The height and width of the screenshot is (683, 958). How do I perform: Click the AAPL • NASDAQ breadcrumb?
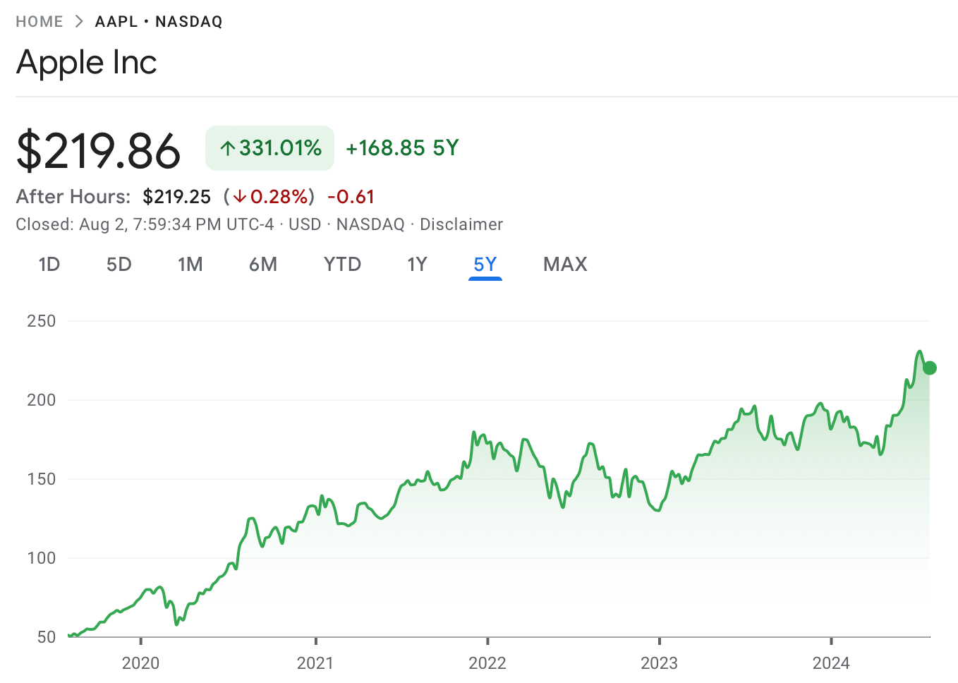point(159,22)
